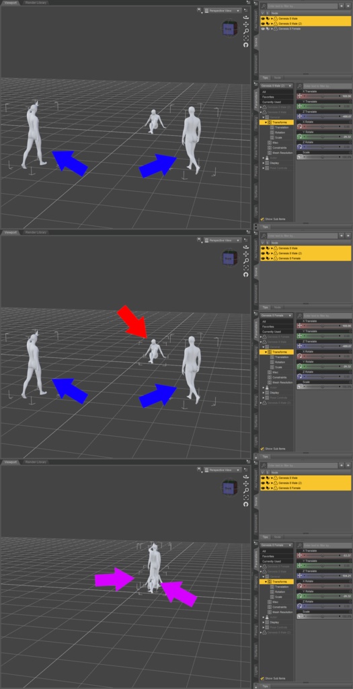Click the Z Translate slider in bottom screenshot
The width and height of the screenshot is (353, 689).
[x=322, y=576]
